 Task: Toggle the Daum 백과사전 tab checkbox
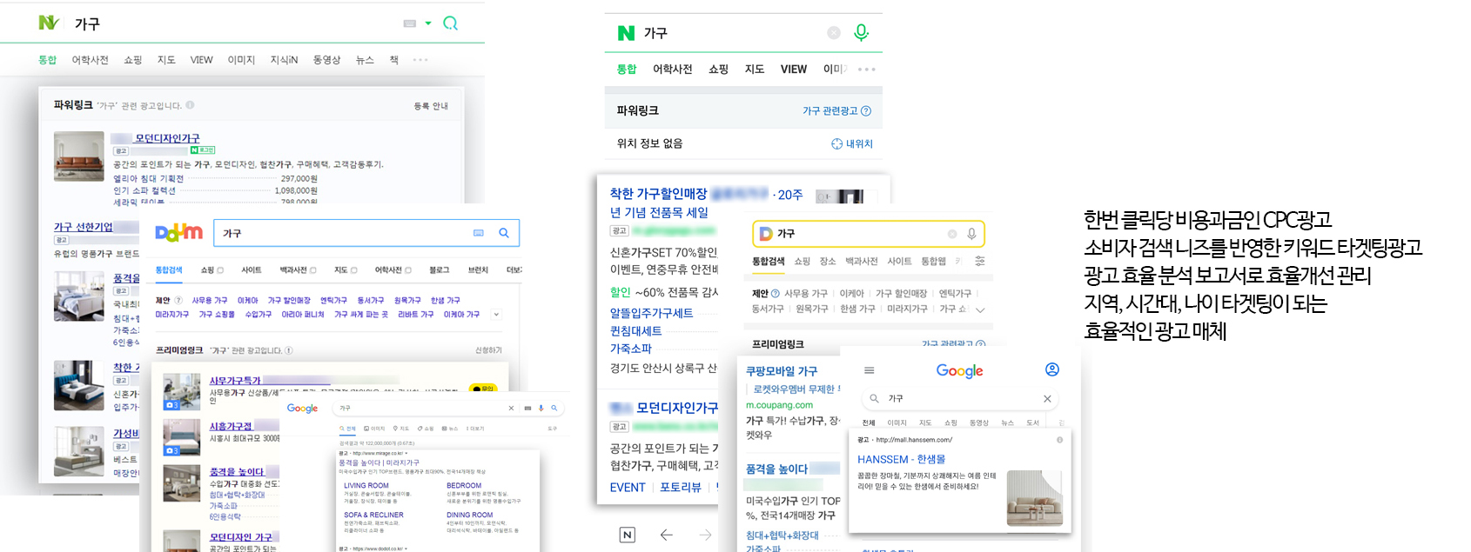pos(313,270)
